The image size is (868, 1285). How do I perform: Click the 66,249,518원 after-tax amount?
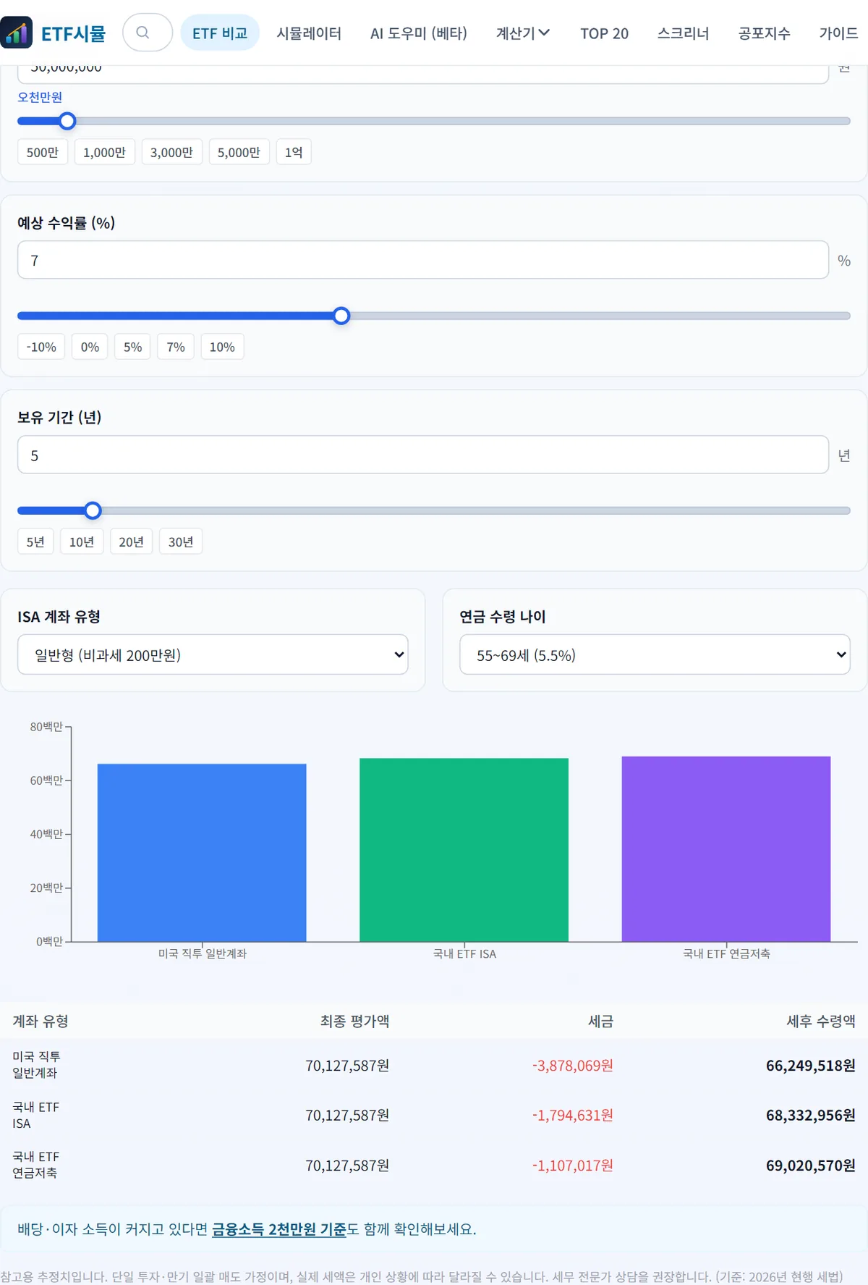pos(810,1065)
